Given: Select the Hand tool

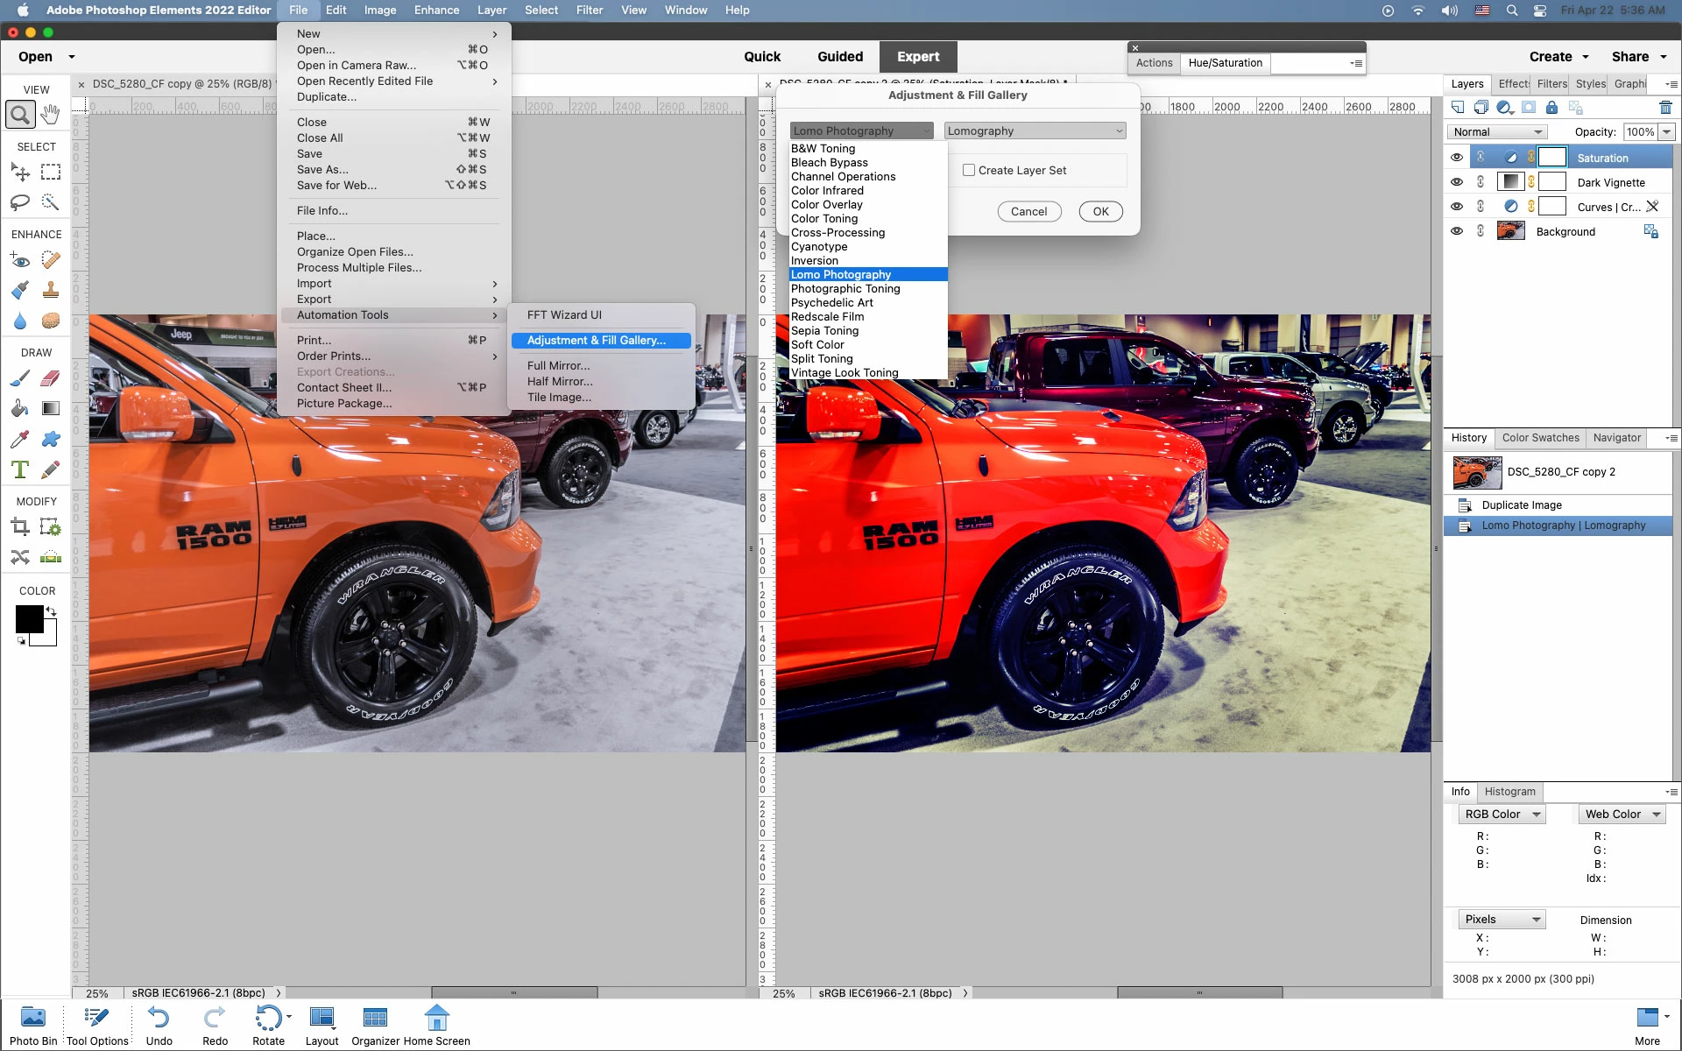Looking at the screenshot, I should [x=51, y=114].
